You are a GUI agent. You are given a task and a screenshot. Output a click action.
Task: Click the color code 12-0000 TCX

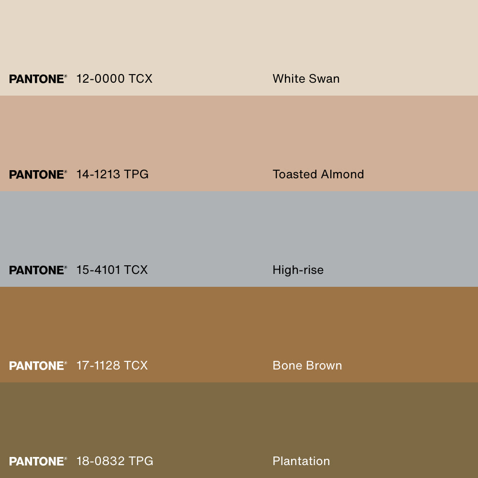pos(114,79)
